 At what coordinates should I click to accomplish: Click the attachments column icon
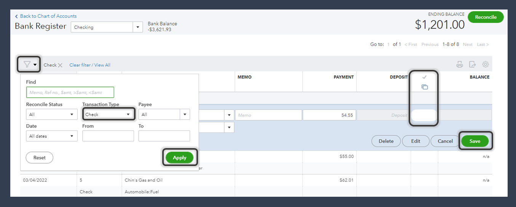coord(425,87)
